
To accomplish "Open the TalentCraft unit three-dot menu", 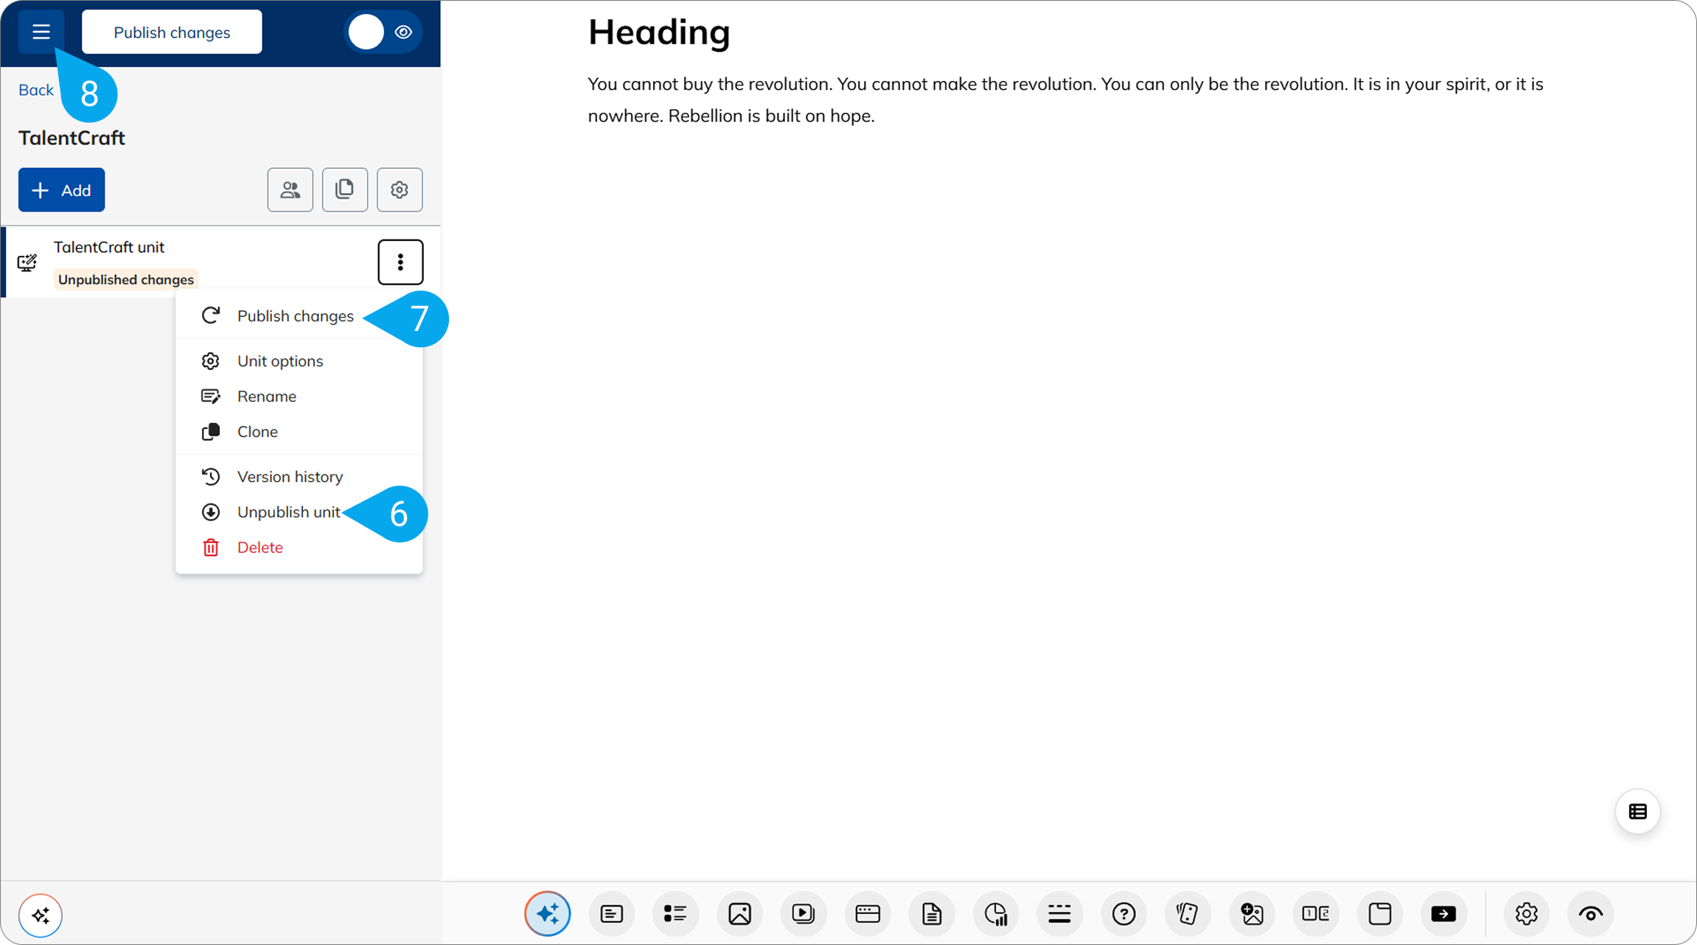I will (400, 262).
